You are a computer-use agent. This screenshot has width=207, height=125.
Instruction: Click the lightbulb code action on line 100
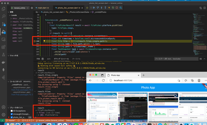(x=44, y=41)
